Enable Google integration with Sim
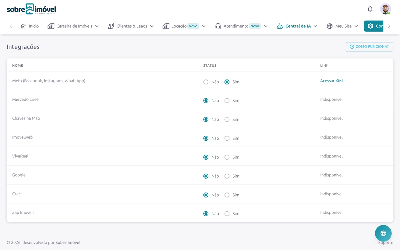 coord(227,176)
